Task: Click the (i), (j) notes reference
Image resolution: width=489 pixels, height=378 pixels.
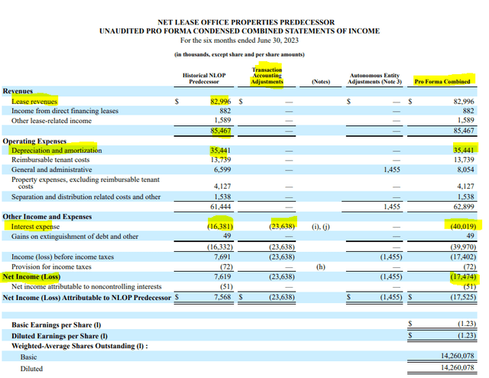Action: pos(319,226)
